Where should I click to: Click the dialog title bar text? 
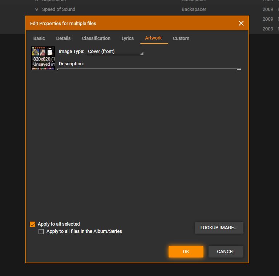tap(63, 23)
